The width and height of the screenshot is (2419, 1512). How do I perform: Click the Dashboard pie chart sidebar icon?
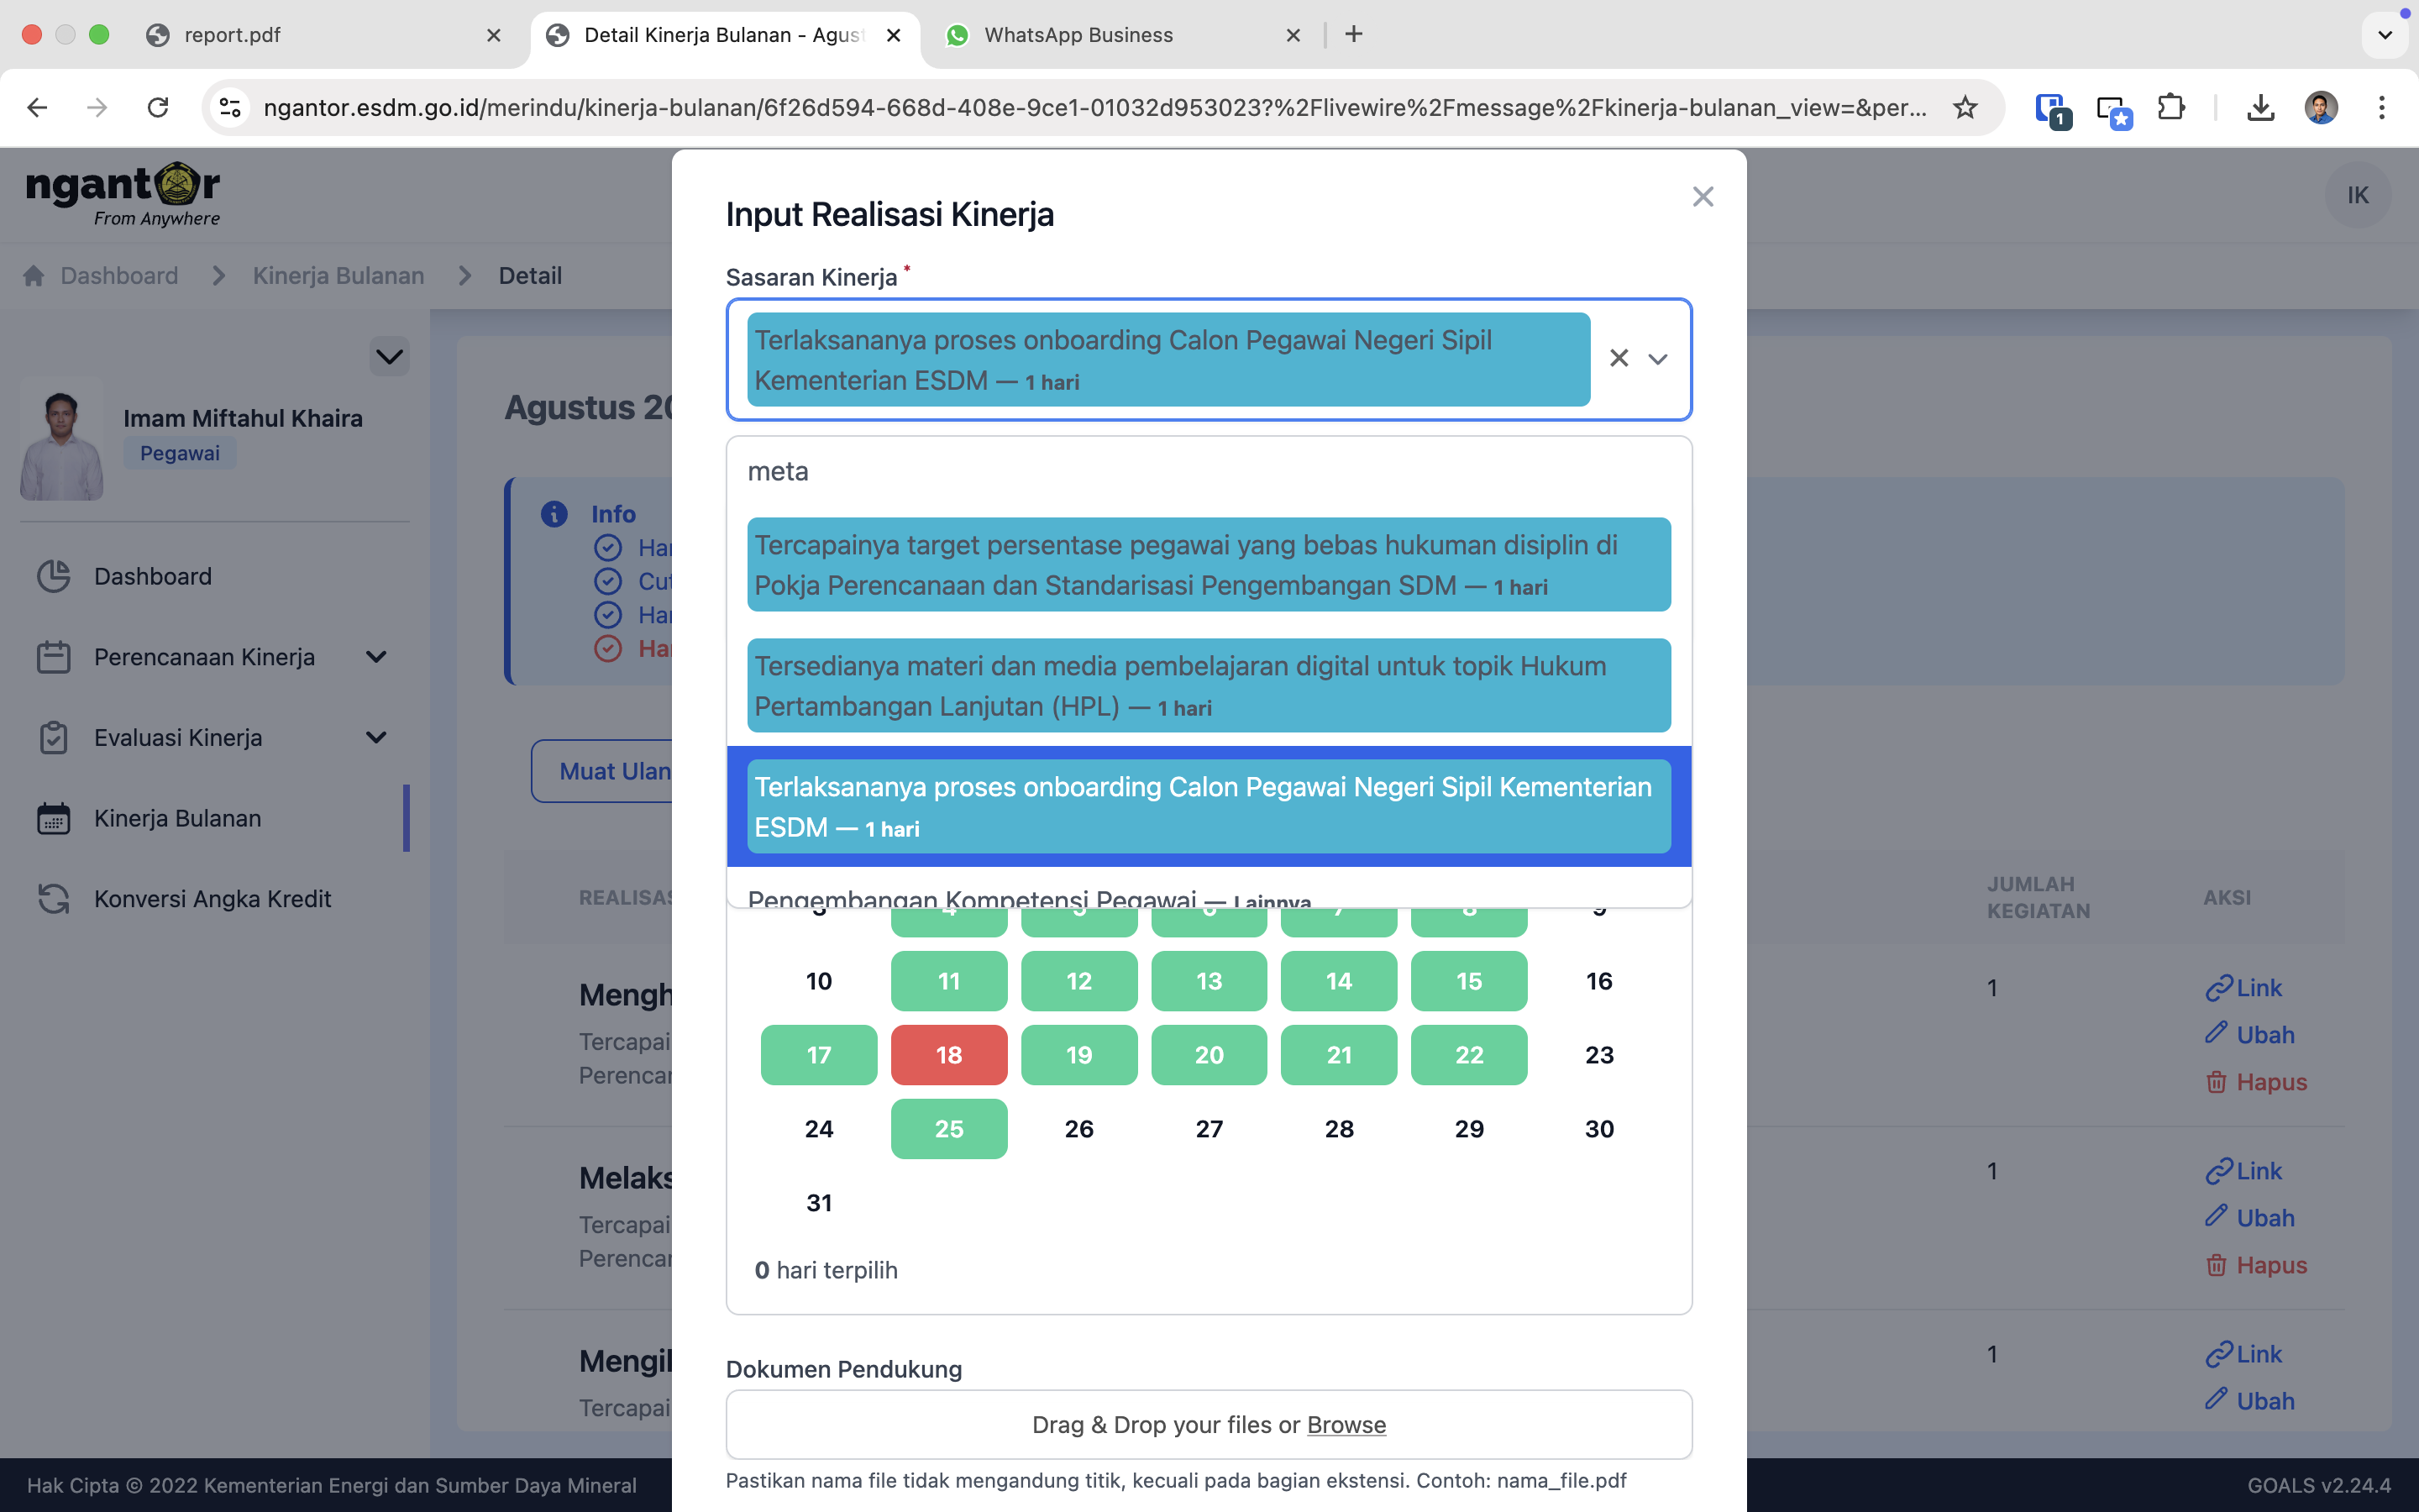[x=53, y=576]
